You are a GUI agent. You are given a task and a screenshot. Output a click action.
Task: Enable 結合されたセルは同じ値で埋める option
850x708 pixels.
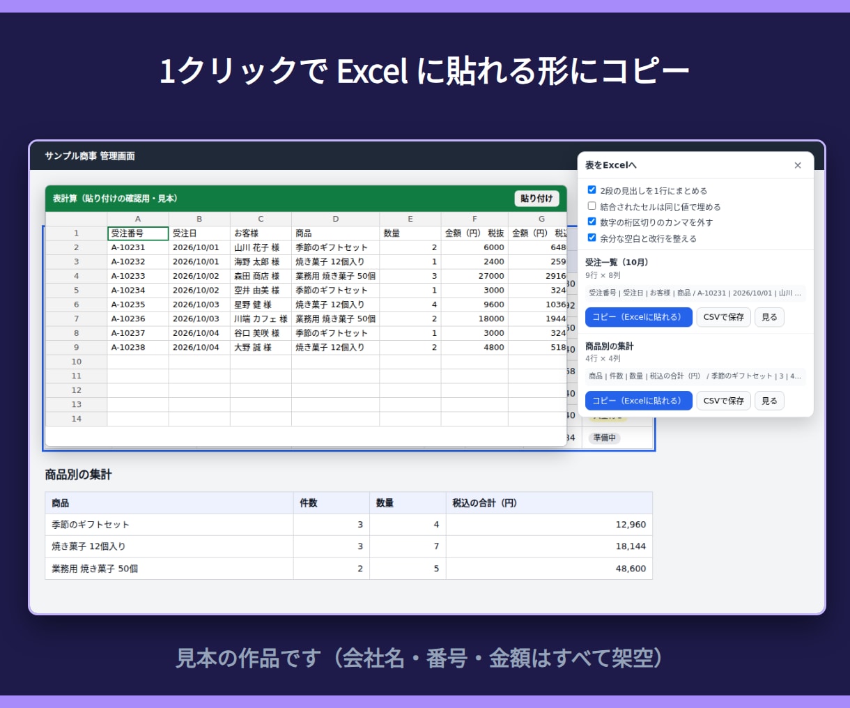(x=592, y=206)
